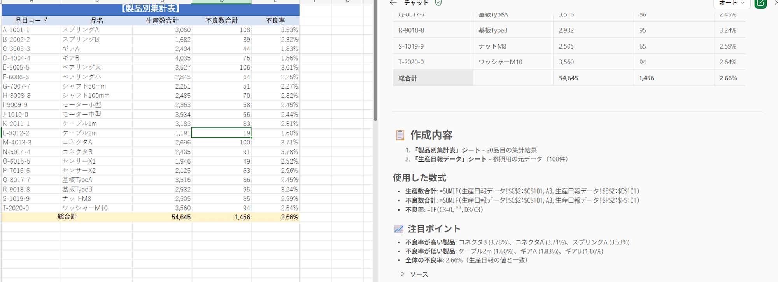778x282 pixels.
Task: Select the 生産数合計 header cell
Action: point(162,20)
